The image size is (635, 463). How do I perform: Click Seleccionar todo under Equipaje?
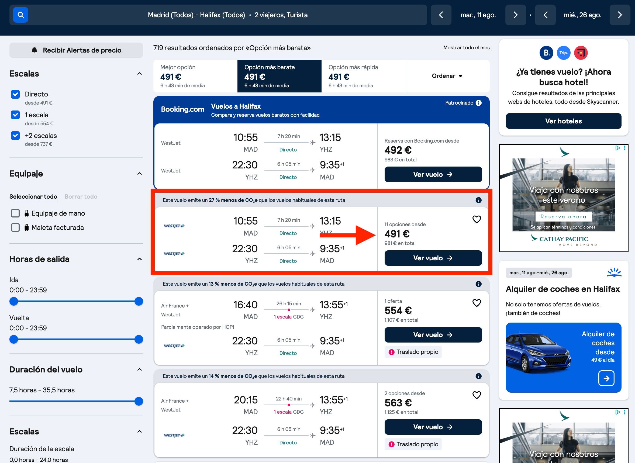[x=33, y=197]
